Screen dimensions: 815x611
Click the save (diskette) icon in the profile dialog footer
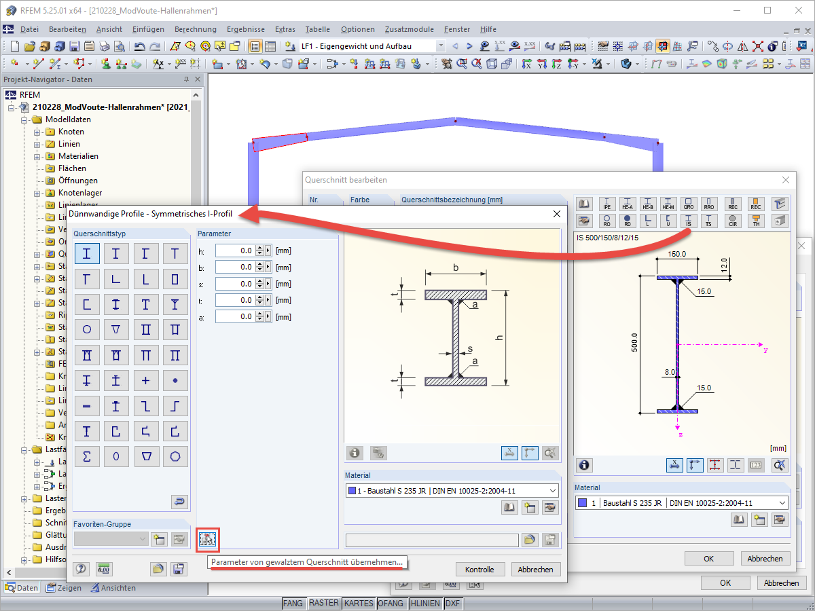[x=179, y=569]
